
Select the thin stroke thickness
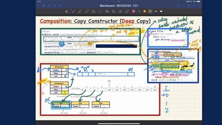(150, 11)
